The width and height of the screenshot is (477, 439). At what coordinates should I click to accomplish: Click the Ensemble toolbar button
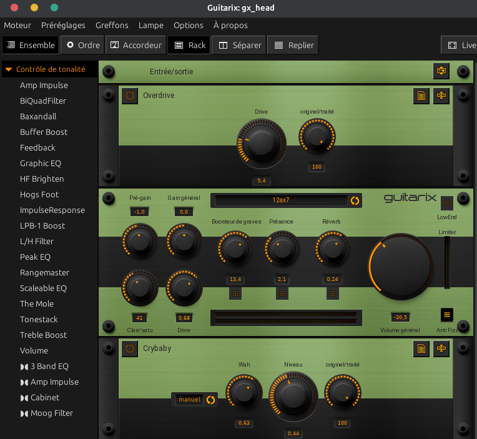31,45
